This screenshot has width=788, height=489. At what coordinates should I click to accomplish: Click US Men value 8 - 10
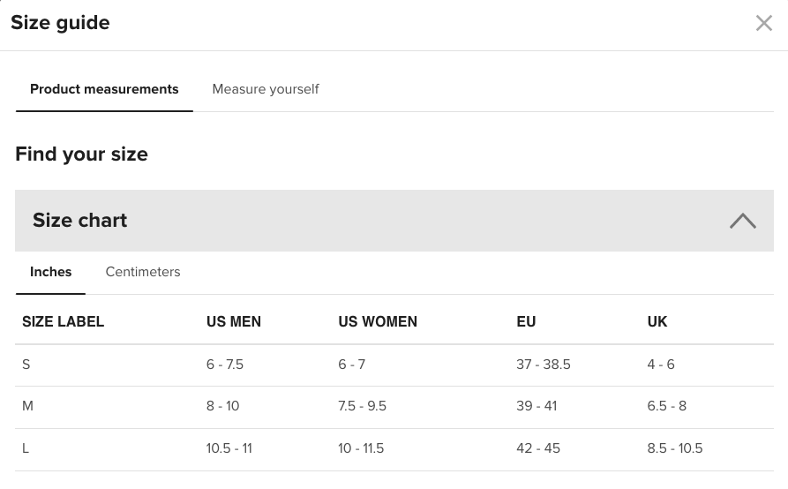pyautogui.click(x=222, y=406)
